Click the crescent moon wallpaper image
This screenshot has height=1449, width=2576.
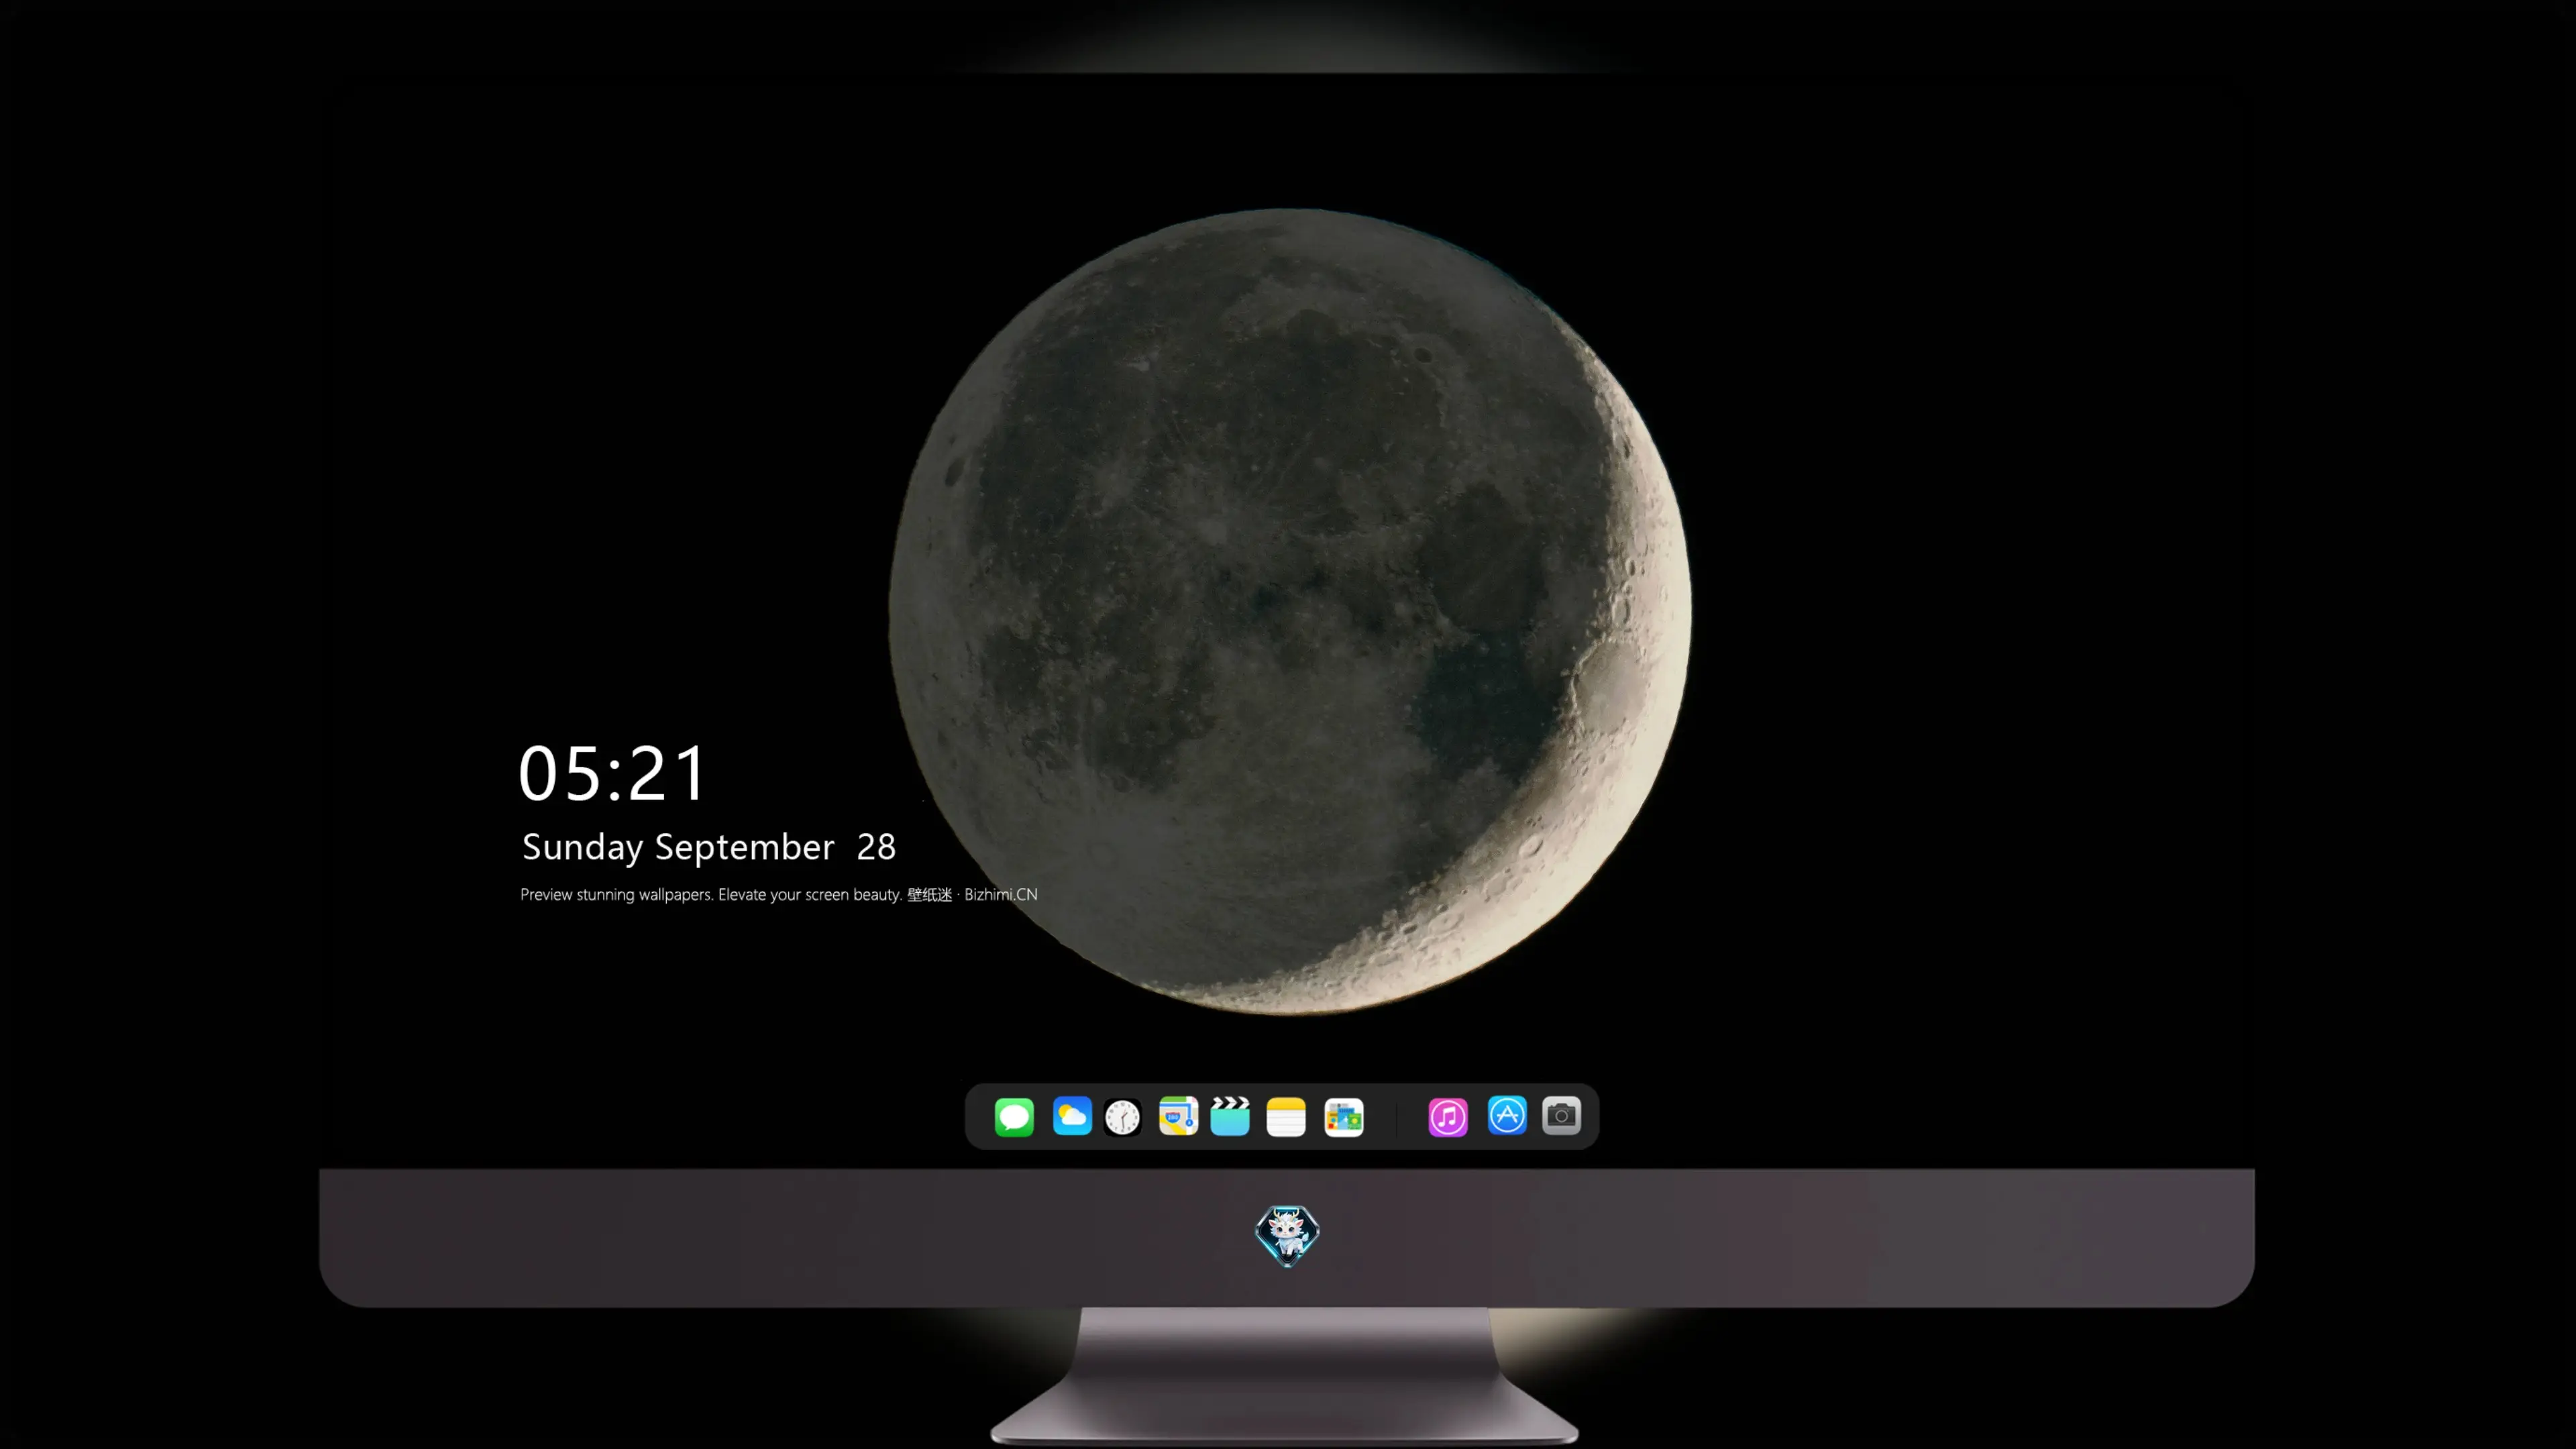pos(1290,611)
